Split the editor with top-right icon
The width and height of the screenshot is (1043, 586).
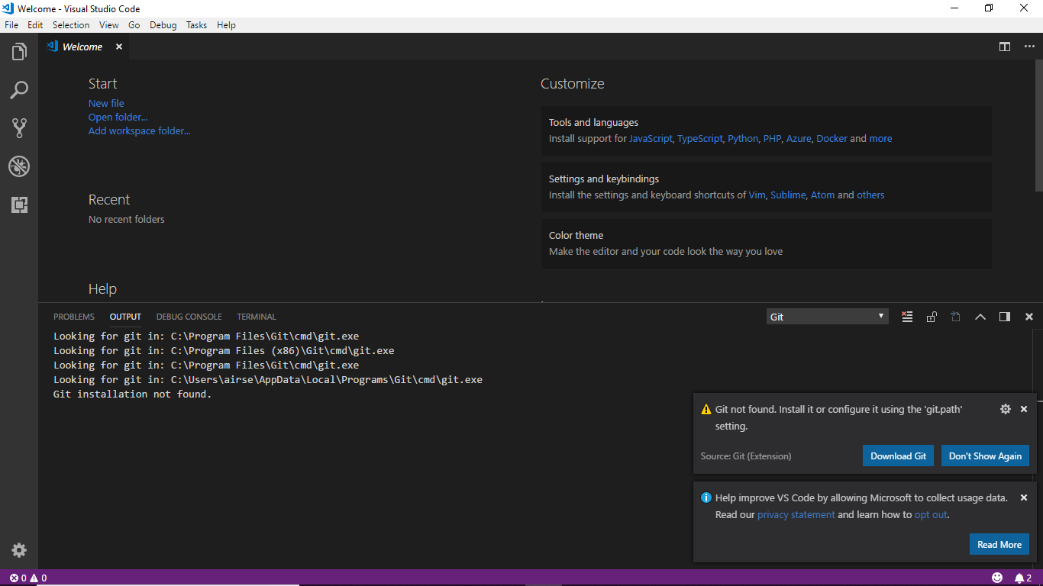click(1005, 47)
